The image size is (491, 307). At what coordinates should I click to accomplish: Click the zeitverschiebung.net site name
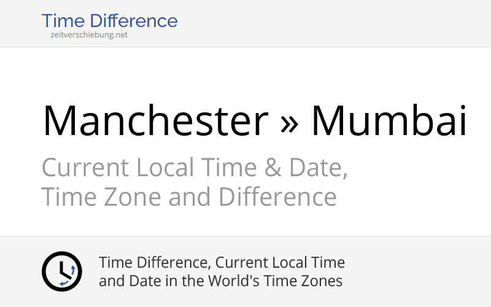90,35
